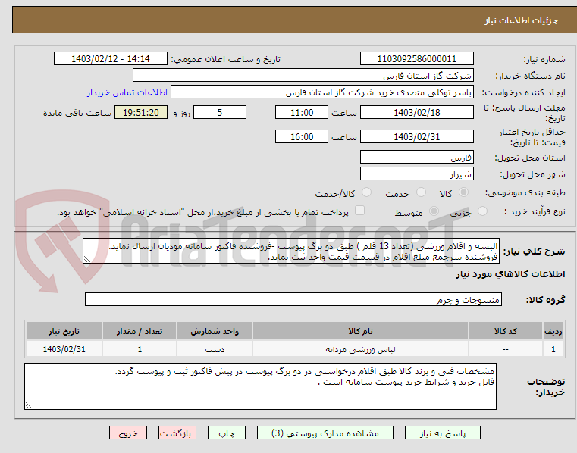Click the تاریخ نیاز column header
Viewport: 577px width, 453px height.
pos(64,331)
